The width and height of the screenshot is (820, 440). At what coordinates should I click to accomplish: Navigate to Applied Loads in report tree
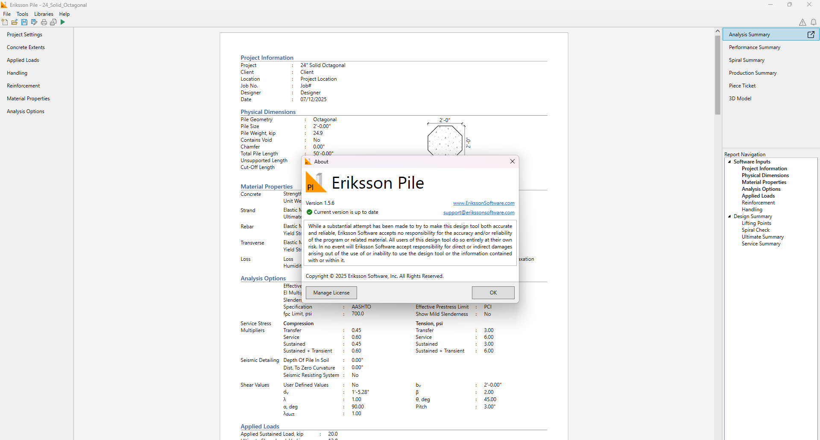coord(758,196)
